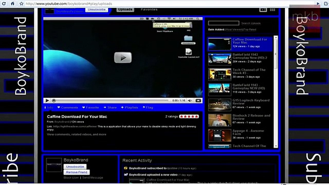
Task: Open the Flag tab
Action: 148,108
